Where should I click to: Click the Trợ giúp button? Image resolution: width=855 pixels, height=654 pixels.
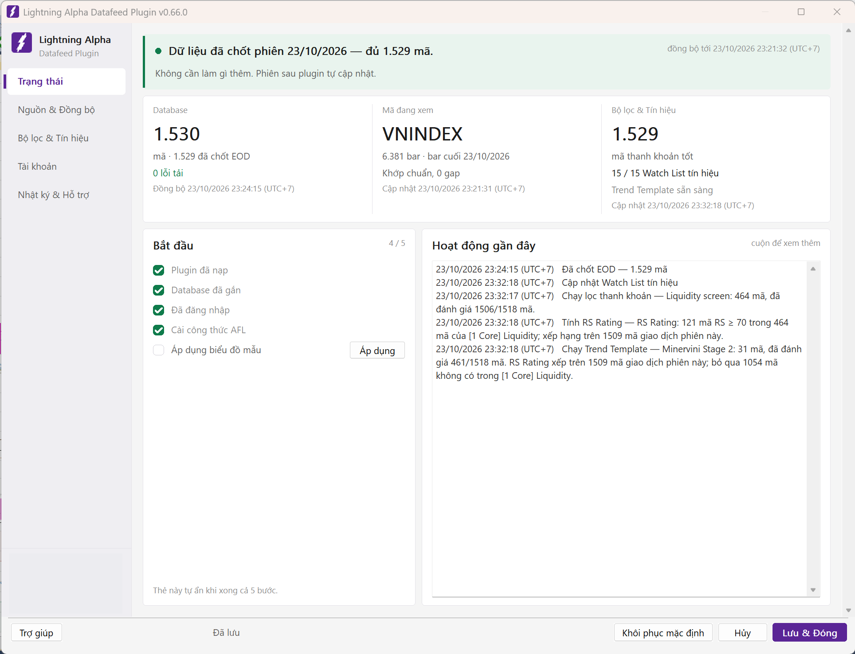coord(36,633)
